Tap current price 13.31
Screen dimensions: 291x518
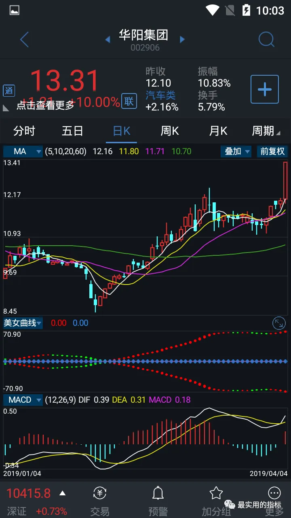65,81
